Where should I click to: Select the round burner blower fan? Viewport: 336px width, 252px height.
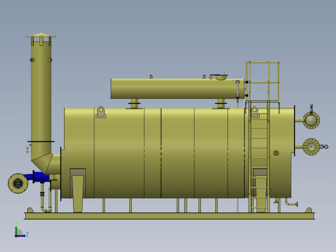pyautogui.click(x=18, y=184)
